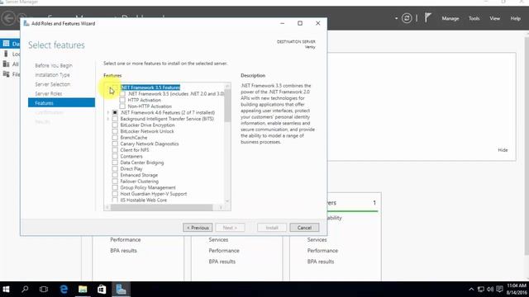Click the Cancel button

pyautogui.click(x=304, y=228)
